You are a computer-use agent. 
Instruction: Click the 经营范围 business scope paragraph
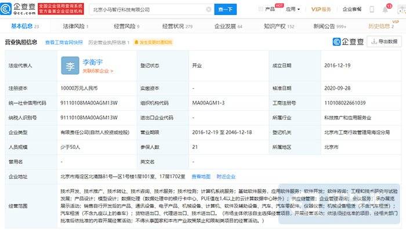229,206
